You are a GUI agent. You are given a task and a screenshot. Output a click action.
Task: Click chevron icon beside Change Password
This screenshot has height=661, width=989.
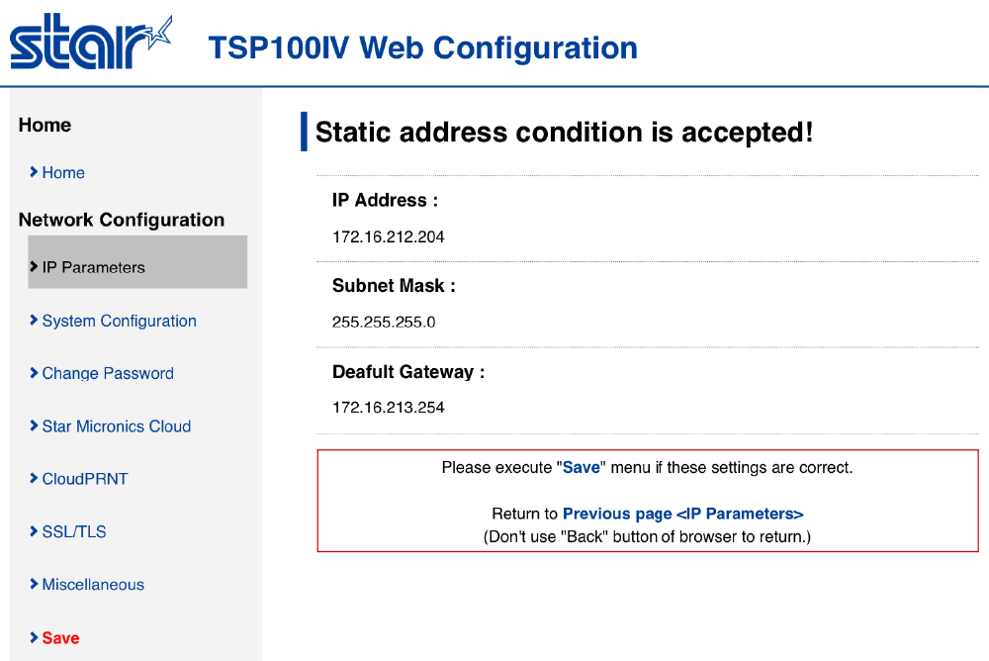point(35,373)
